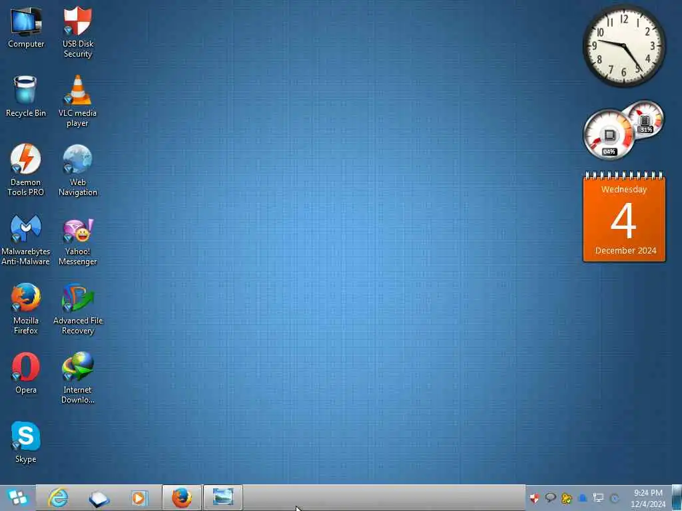Select Malwarebytes Anti-Malware shortcut
This screenshot has height=511, width=682.
click(26, 240)
